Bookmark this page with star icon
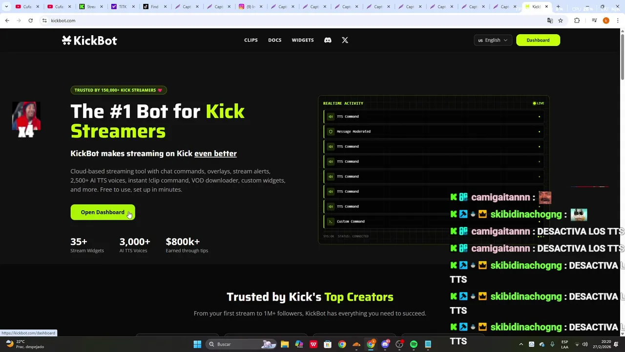This screenshot has width=625, height=352. (x=561, y=21)
